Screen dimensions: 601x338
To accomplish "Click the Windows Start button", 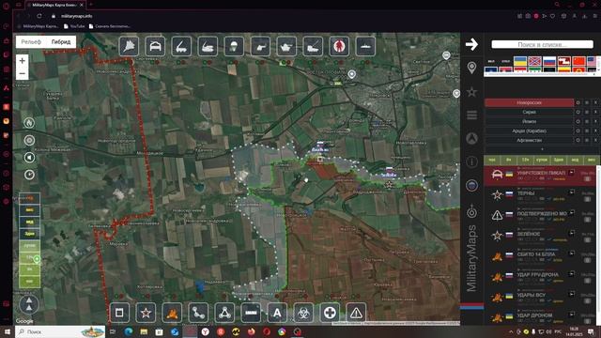I will 7,331.
